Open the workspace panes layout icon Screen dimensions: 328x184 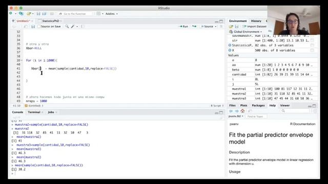tap(98, 14)
